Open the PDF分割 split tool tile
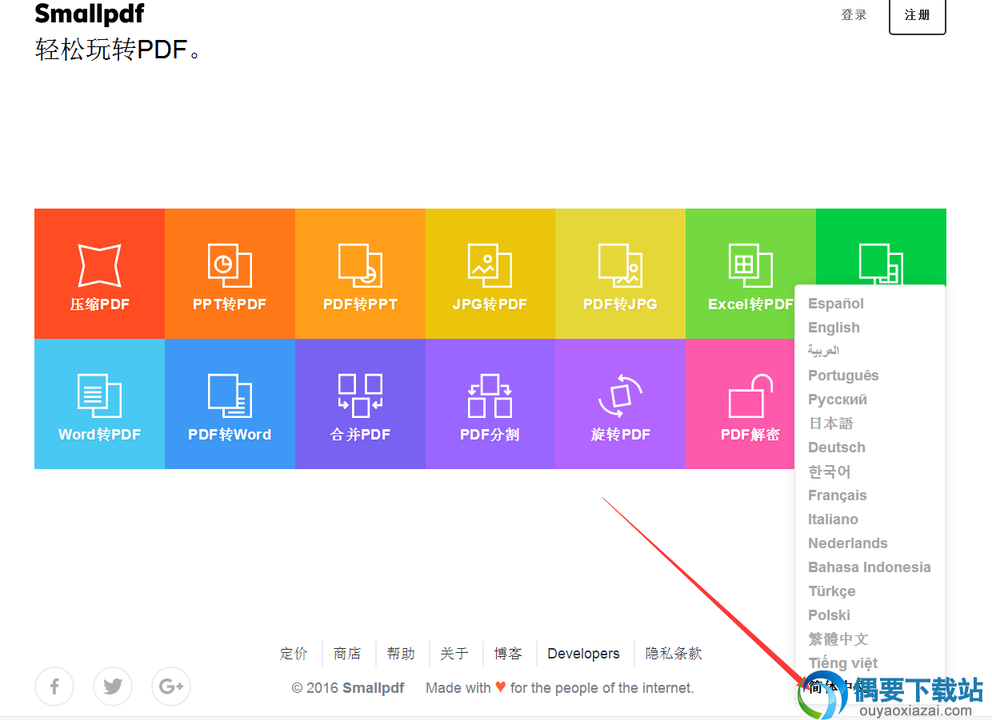This screenshot has width=992, height=720. pos(490,404)
